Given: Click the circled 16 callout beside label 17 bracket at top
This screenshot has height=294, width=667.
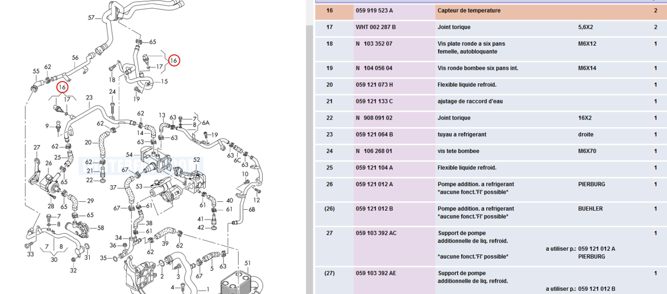Looking at the screenshot, I should click(174, 60).
